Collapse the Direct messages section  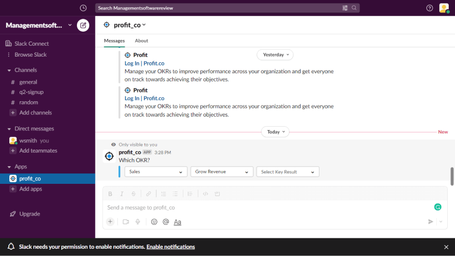9,129
